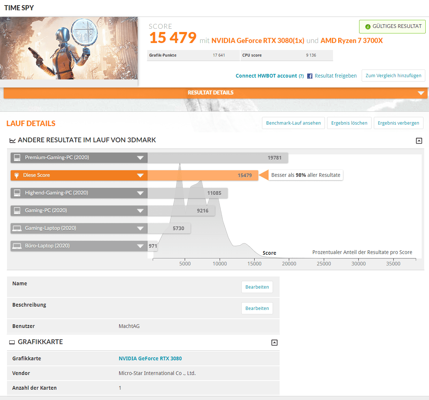Click the Premium-Gaming-PC score bar 19781

tap(217, 158)
